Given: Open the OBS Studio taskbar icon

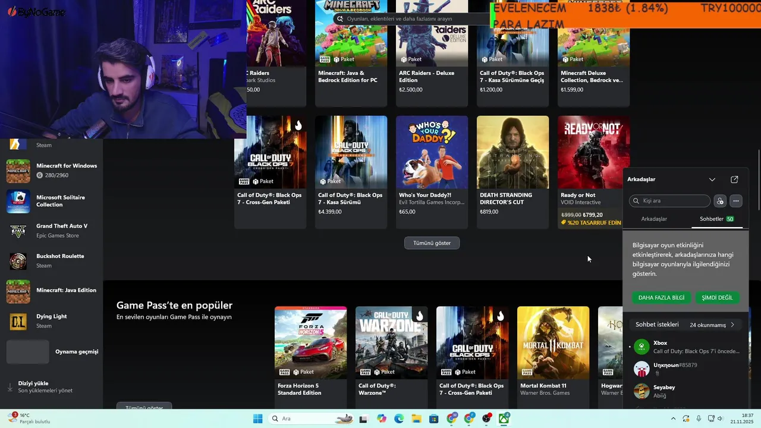Looking at the screenshot, I should pos(486,418).
